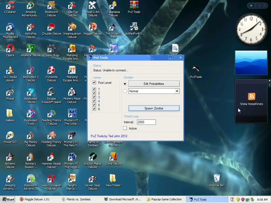
Task: Open AstroPop Deluxe icon
Action: pos(31,30)
